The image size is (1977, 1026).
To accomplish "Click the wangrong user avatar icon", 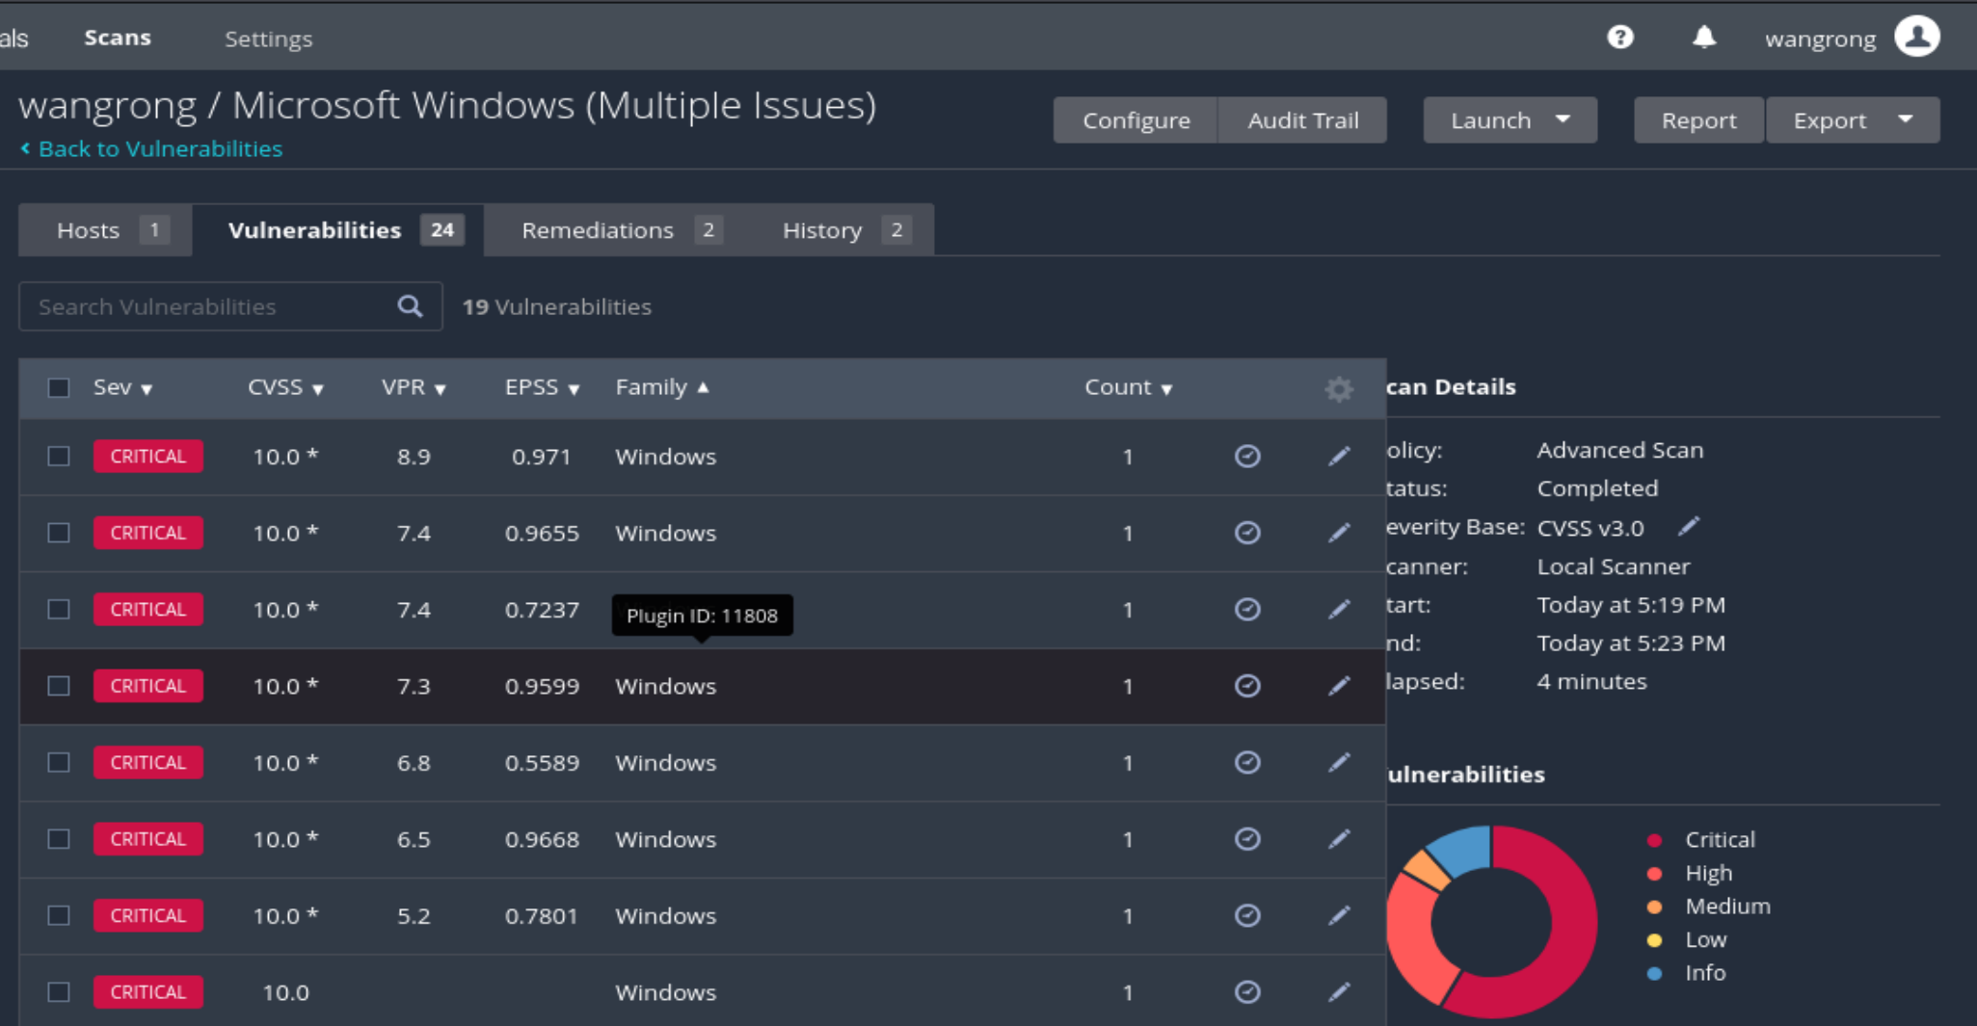I will click(1917, 38).
